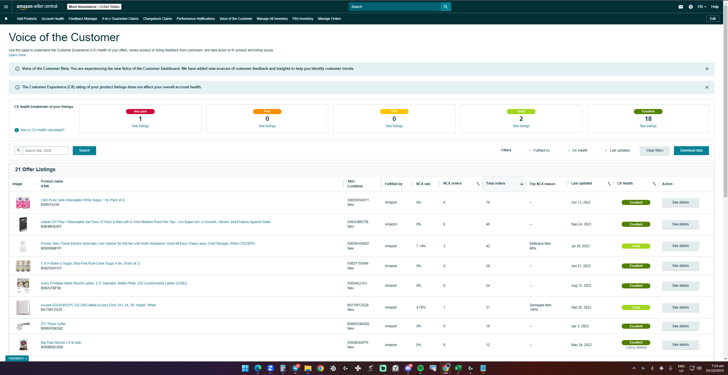Open Excel from the taskbar
This screenshot has width=728, height=375.
tap(458, 368)
